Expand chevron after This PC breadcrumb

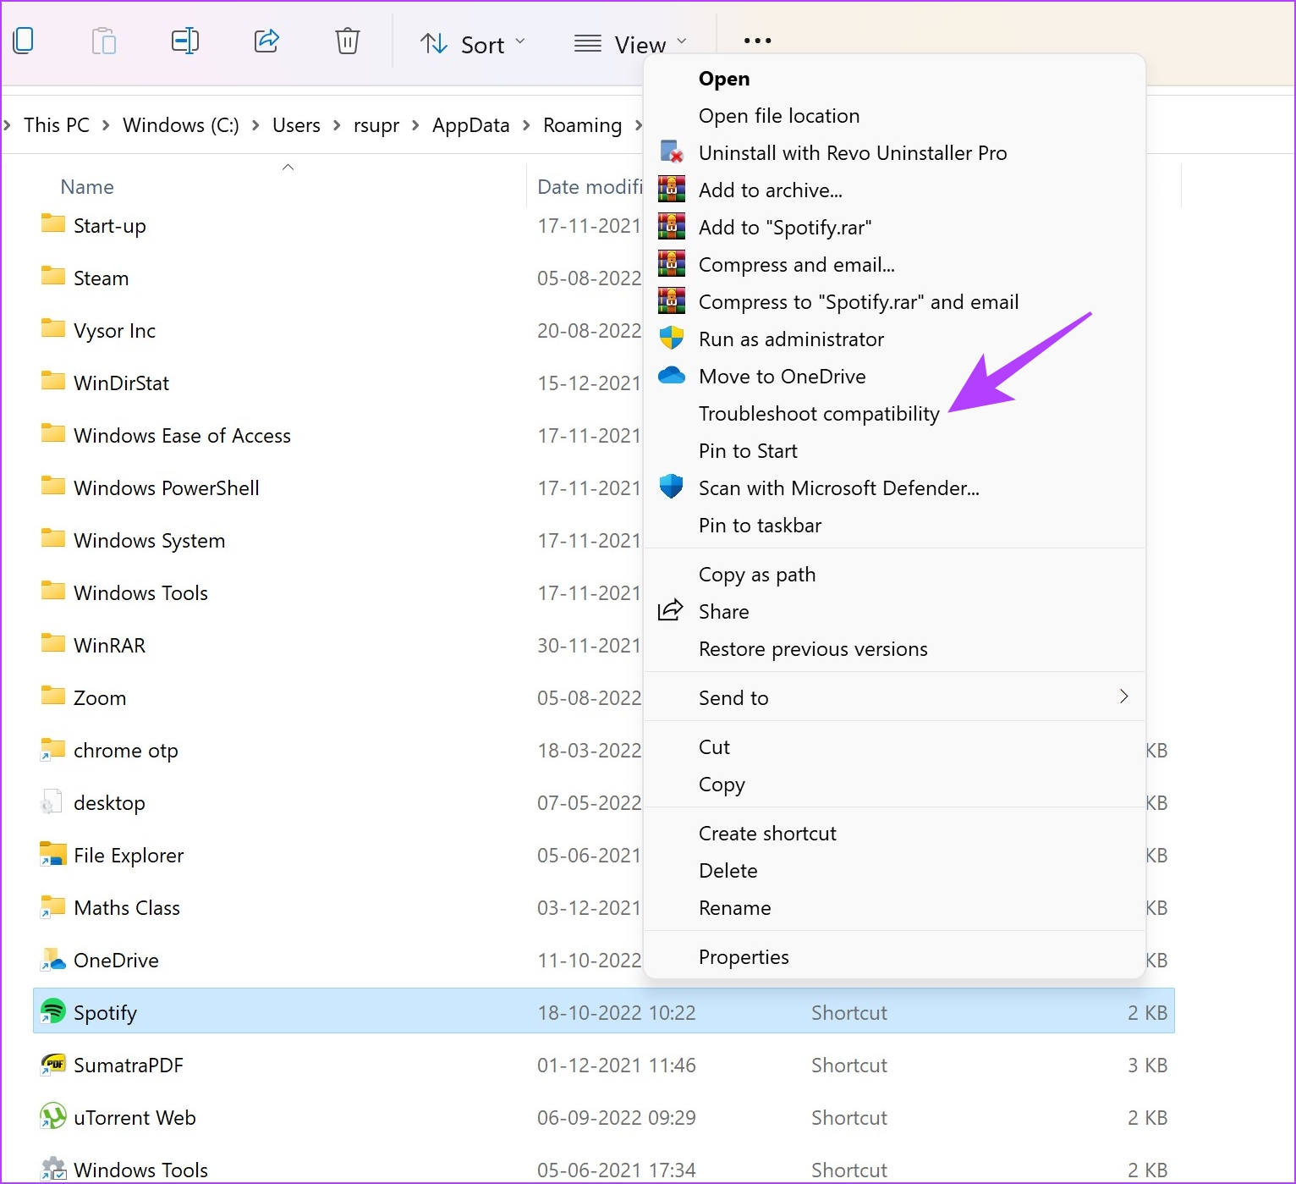coord(106,125)
